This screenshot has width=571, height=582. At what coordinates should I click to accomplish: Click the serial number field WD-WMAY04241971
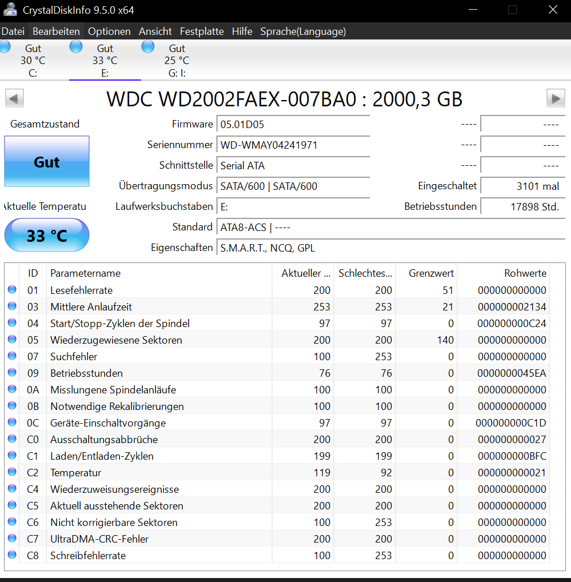pyautogui.click(x=293, y=145)
